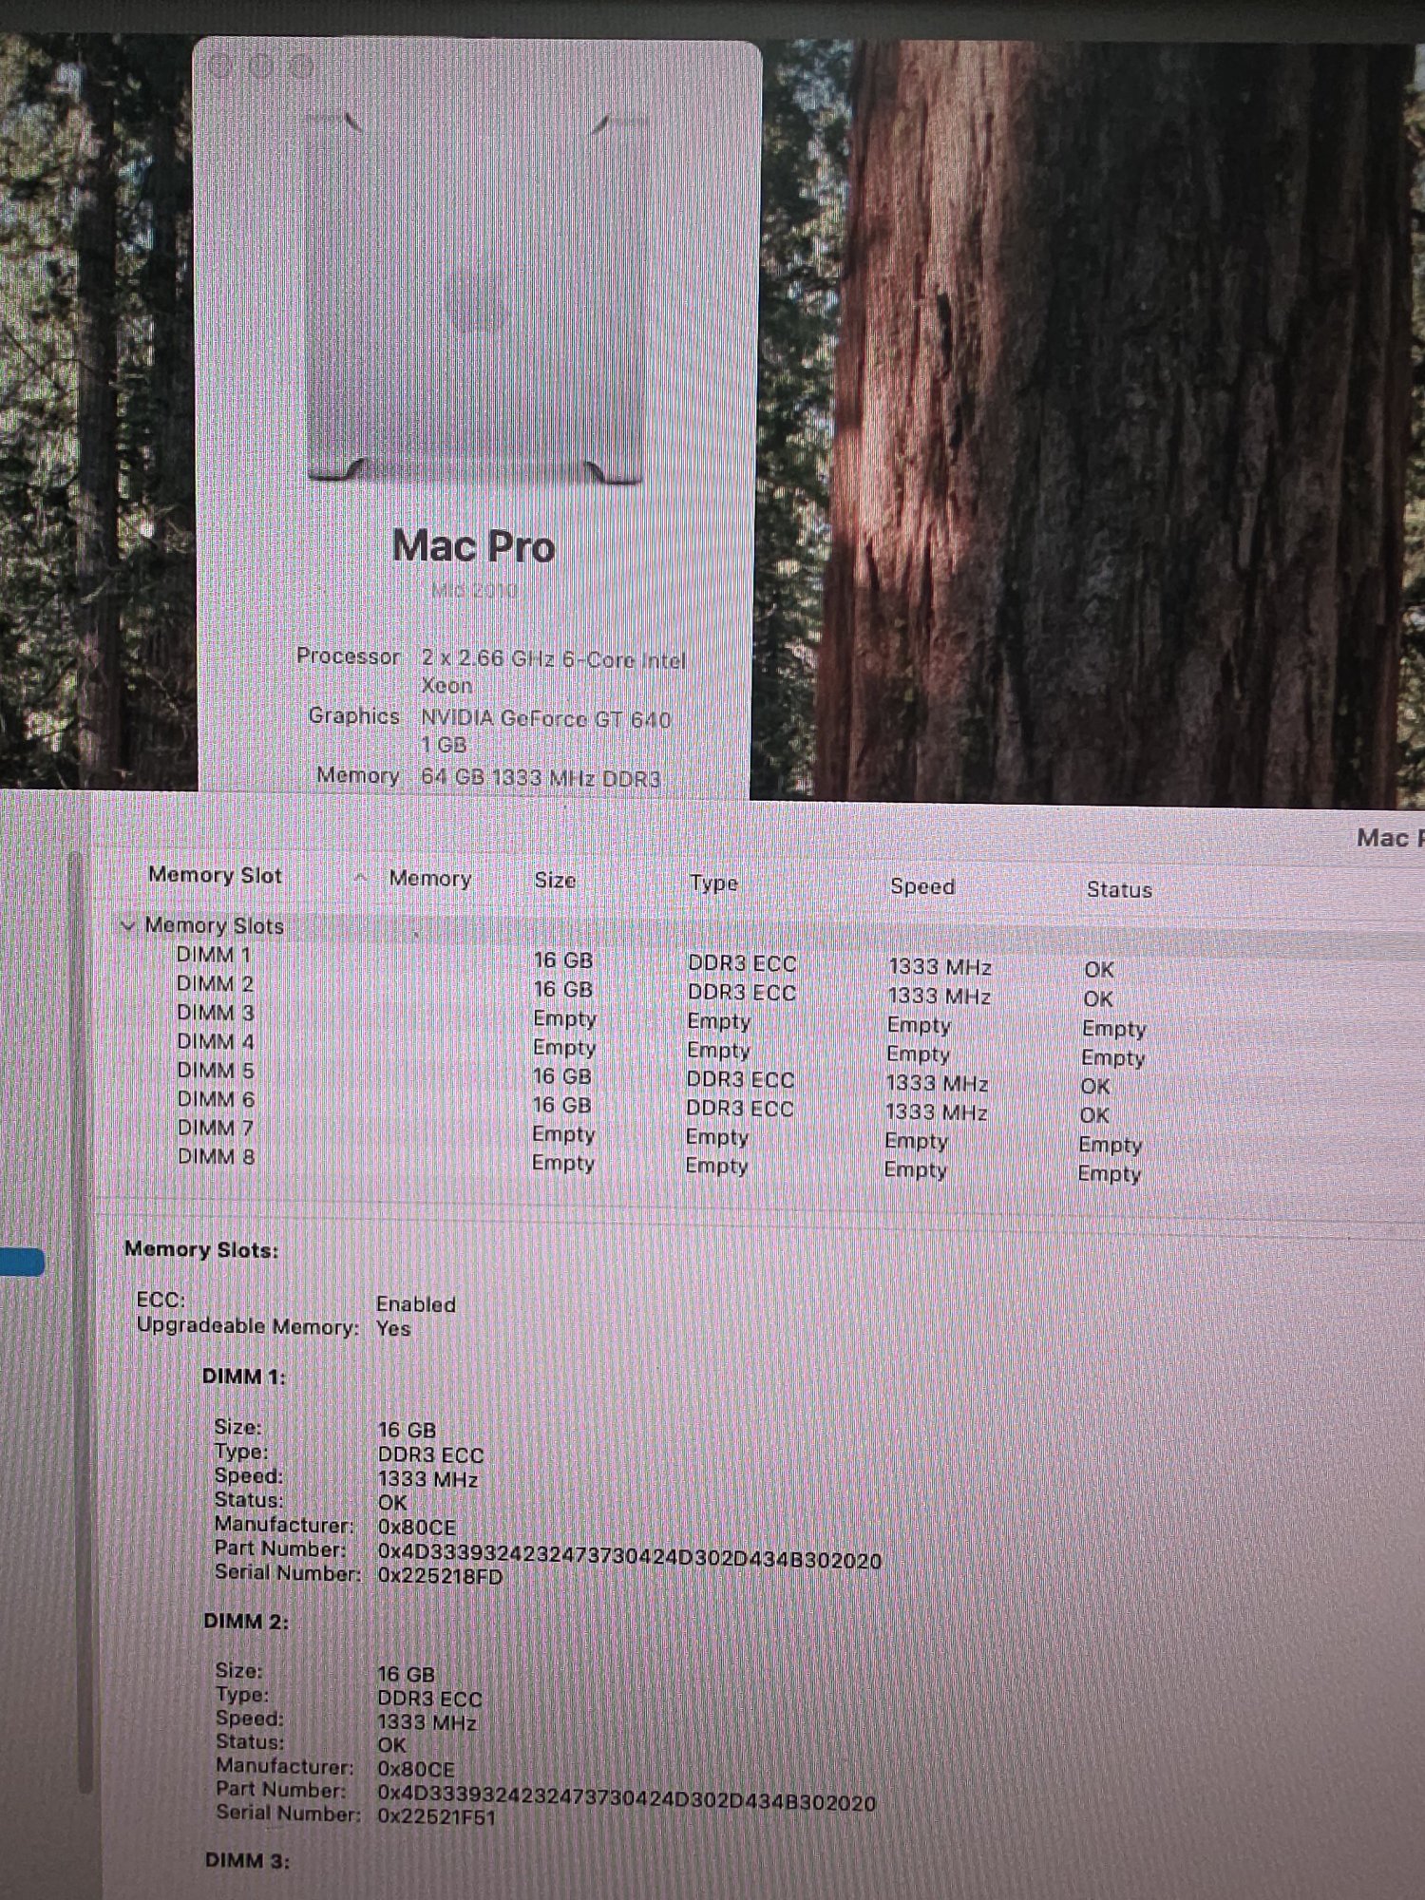Click the DIMM 3 details heading
1425x1900 pixels.
click(x=247, y=1860)
